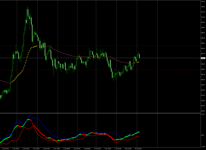Click the '4 Jul 19:00' time axis label

56,149
